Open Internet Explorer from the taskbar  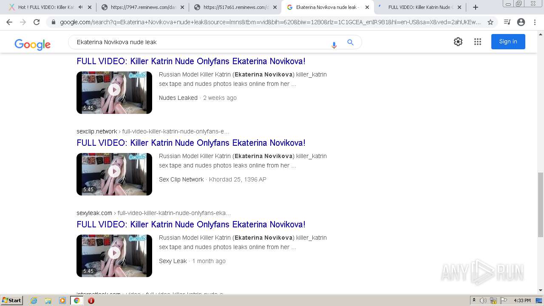point(34,300)
